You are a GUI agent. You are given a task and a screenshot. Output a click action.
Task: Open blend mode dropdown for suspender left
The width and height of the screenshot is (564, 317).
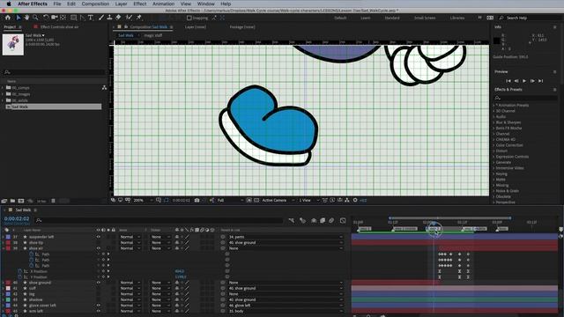(130, 237)
